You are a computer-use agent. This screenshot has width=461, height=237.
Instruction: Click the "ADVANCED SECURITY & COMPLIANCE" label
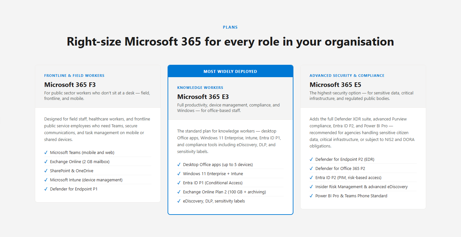point(347,76)
